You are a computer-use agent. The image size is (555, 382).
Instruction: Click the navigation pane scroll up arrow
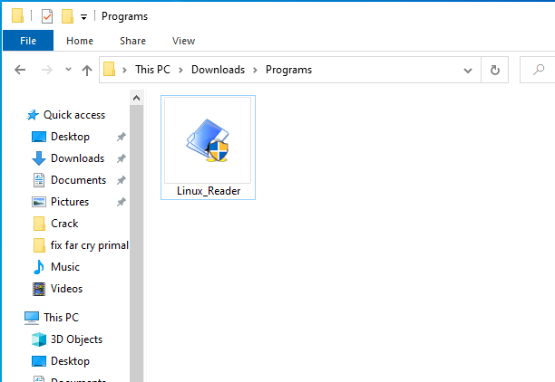coord(136,99)
